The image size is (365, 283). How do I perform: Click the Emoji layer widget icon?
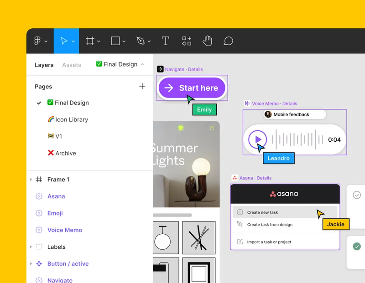(39, 213)
